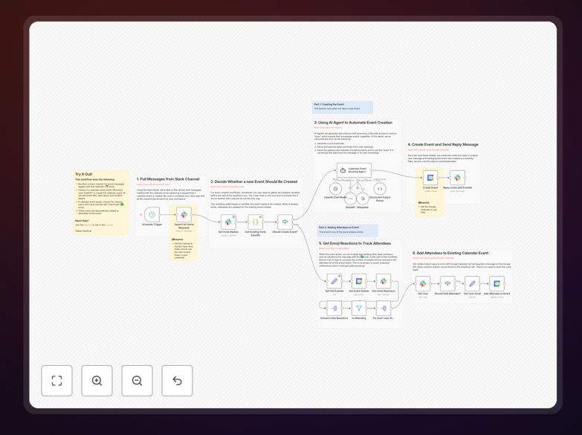Open the red link under Get Emoji Reactions heading
Viewport: 582px width, 435px height.
tap(334, 248)
